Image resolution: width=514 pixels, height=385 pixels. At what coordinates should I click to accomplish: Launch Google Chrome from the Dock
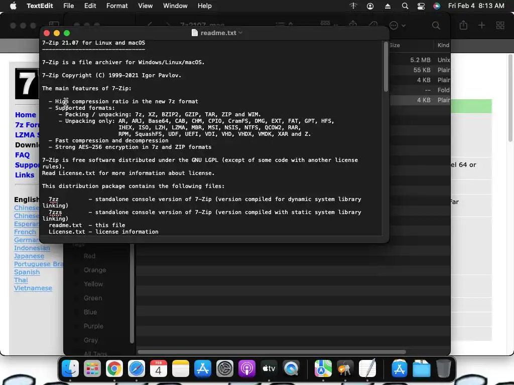[114, 368]
